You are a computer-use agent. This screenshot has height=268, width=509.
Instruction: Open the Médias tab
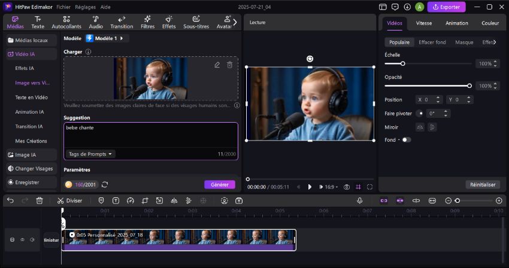coord(15,22)
